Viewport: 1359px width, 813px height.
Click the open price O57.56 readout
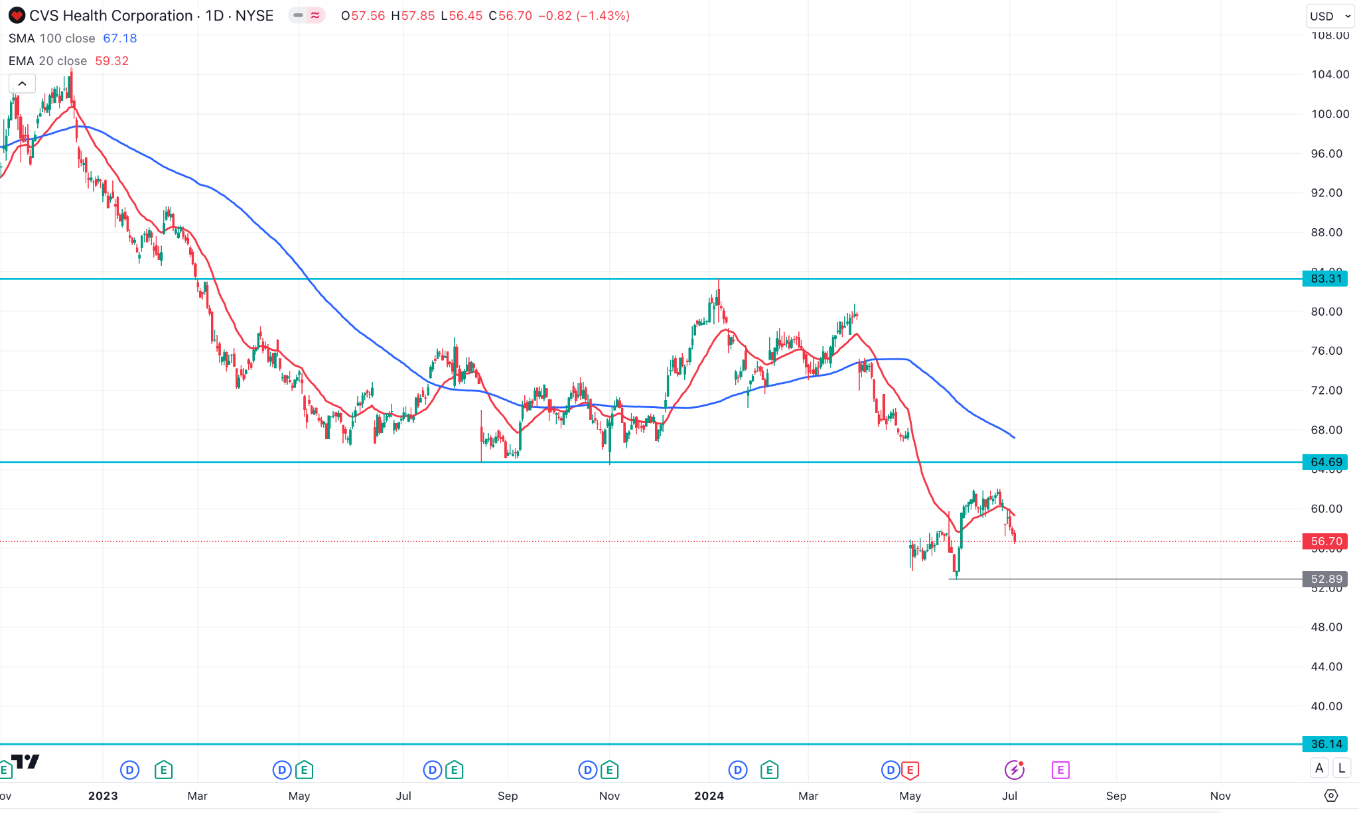click(x=363, y=15)
